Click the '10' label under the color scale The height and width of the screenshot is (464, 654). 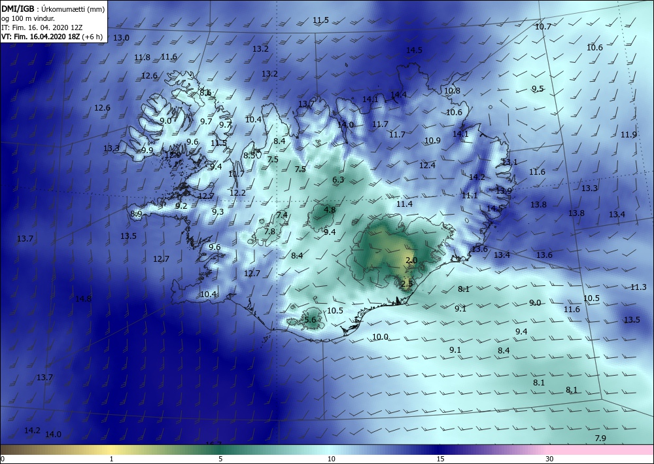point(331,459)
